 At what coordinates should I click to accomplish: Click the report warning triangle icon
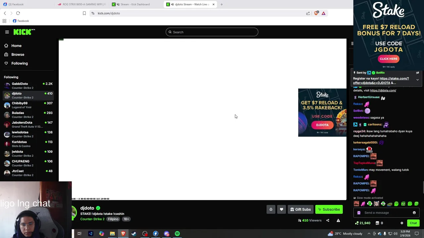338,220
